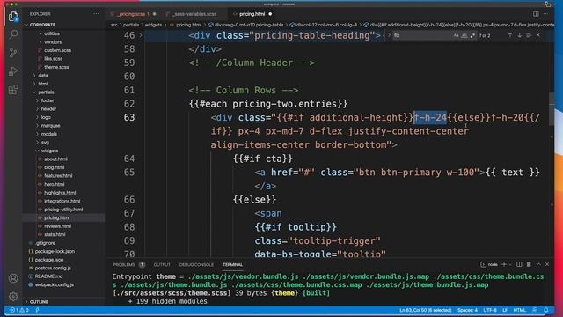Click widgets in the breadcrumb path

click(x=153, y=25)
